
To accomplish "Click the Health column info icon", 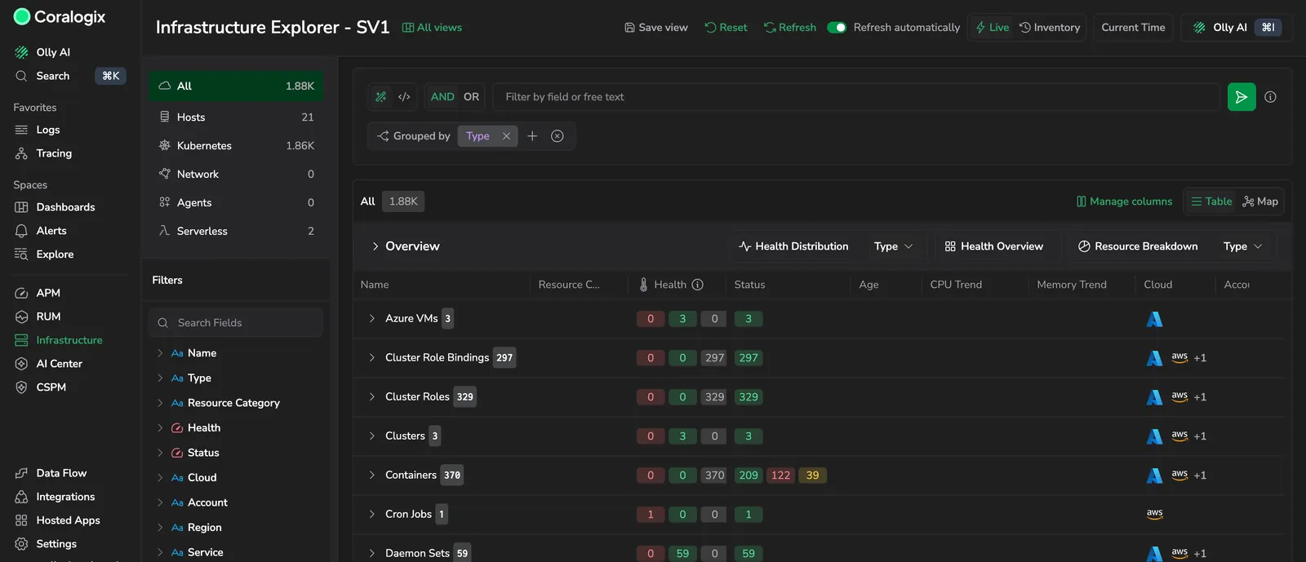I will [x=697, y=285].
